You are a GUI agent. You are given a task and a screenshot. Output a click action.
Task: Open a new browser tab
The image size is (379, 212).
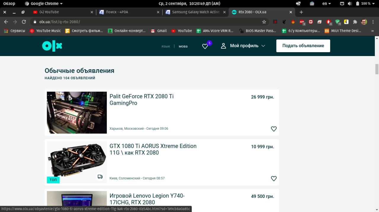(301, 12)
